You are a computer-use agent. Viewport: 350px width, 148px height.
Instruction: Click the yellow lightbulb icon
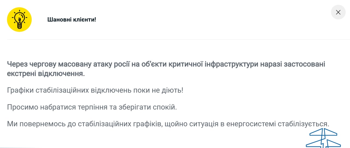19,20
